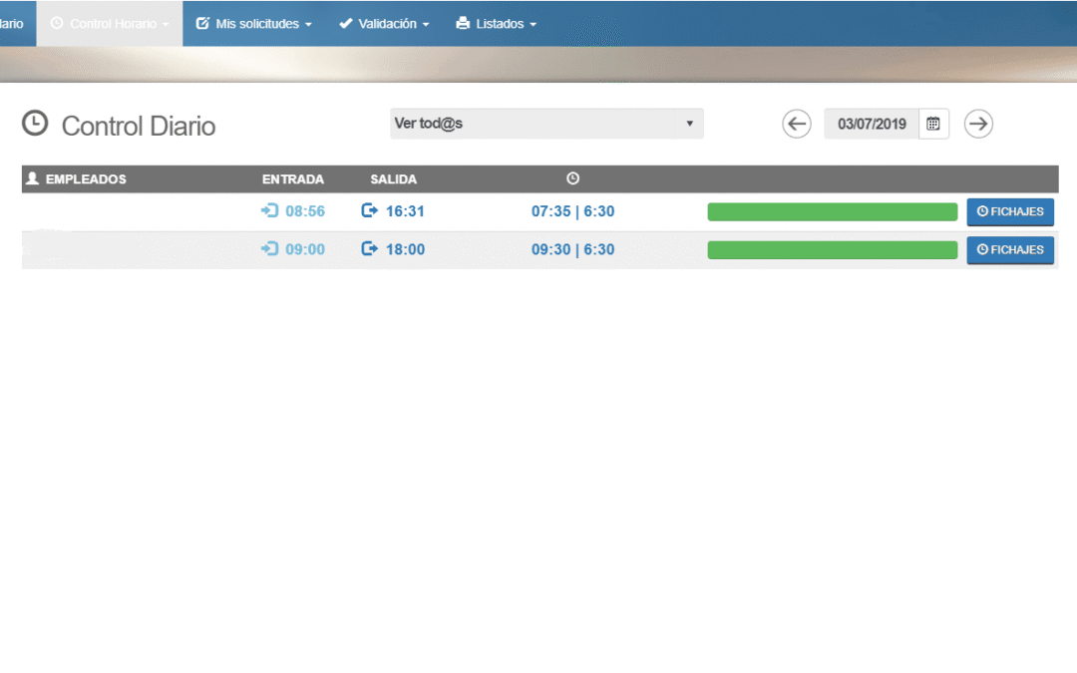Select exit time 18:00
Image resolution: width=1077 pixels, height=673 pixels.
click(405, 250)
